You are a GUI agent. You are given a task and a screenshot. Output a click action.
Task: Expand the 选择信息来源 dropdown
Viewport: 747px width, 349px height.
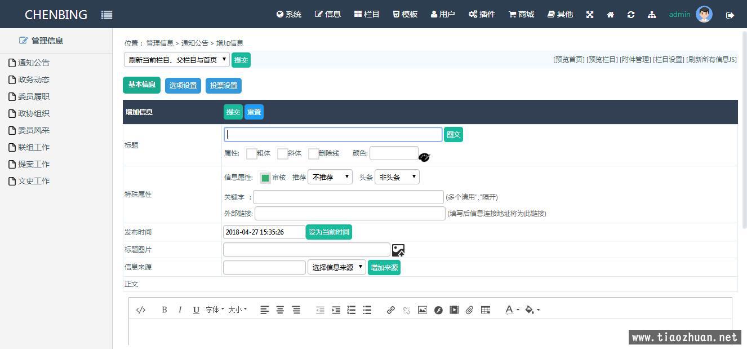pyautogui.click(x=336, y=267)
